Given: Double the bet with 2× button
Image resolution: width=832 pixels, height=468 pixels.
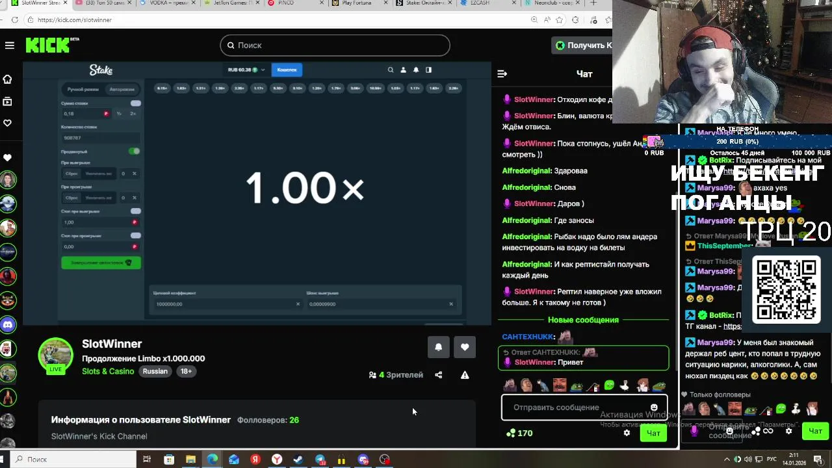Looking at the screenshot, I should 133,114.
